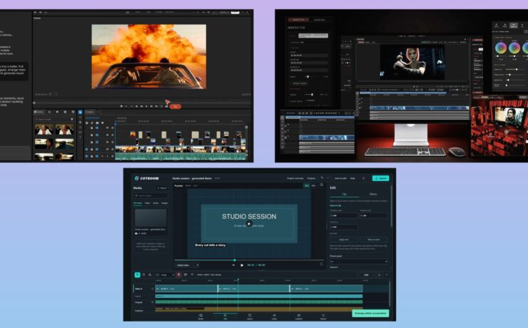Viewport: 528px width, 328px height.
Task: Select the All media tab
Action: [138, 203]
